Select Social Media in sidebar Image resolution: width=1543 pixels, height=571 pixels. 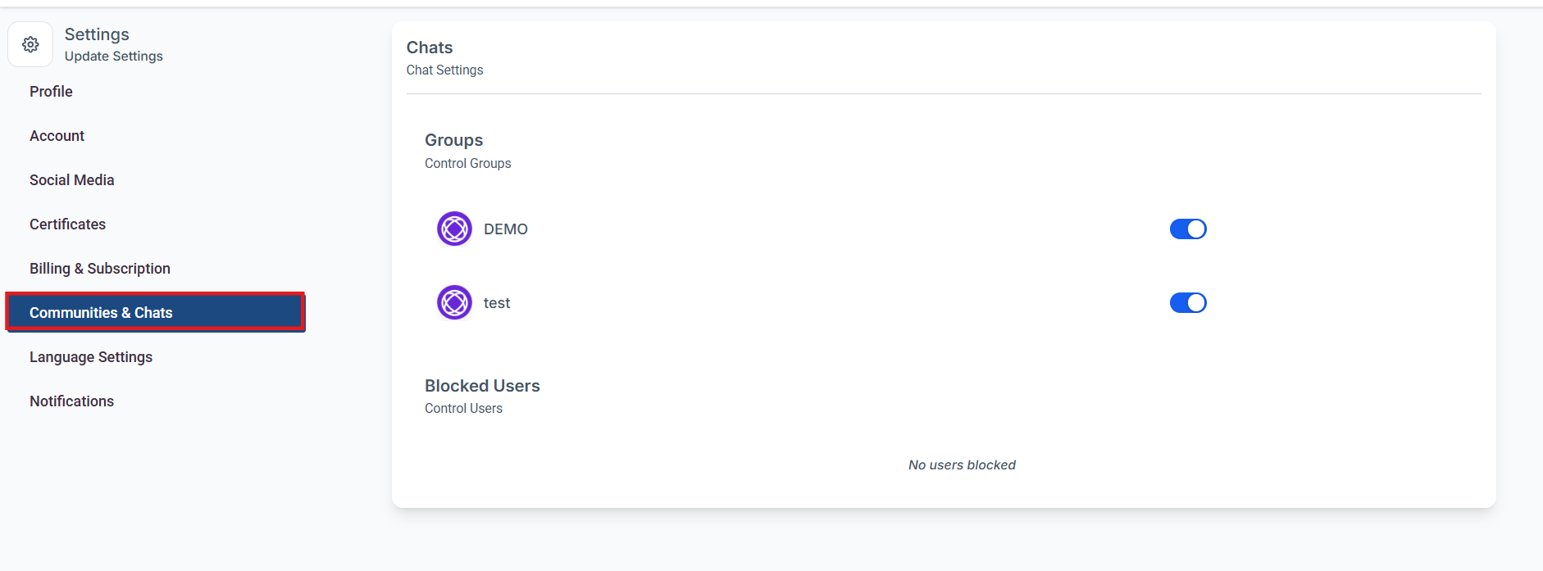[71, 180]
